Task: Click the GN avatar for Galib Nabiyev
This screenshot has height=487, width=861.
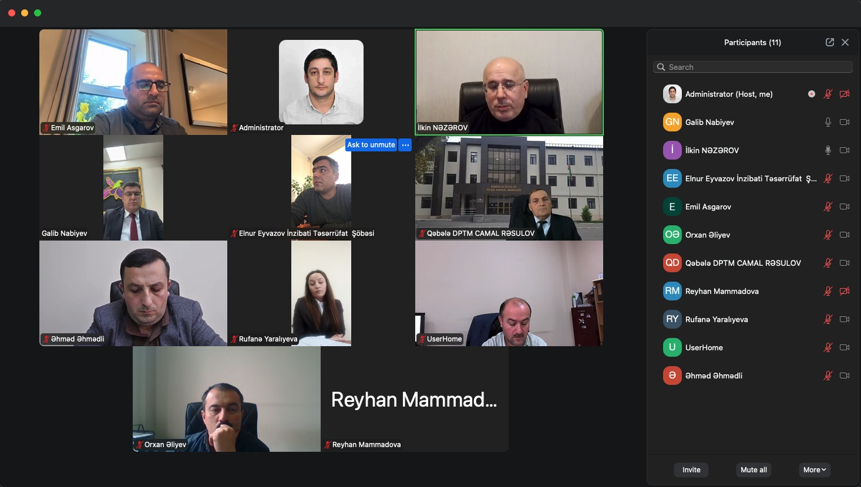Action: coord(672,122)
